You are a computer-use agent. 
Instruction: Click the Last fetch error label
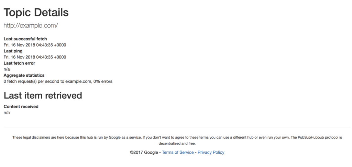pos(19,63)
